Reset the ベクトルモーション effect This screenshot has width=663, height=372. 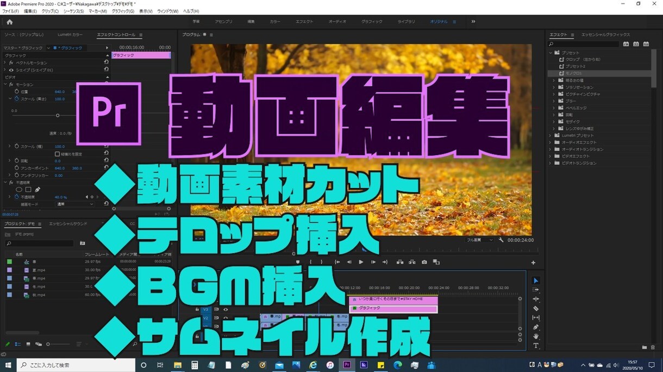click(x=106, y=62)
